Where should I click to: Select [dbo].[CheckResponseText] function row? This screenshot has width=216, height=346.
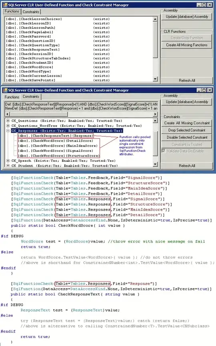58,49
